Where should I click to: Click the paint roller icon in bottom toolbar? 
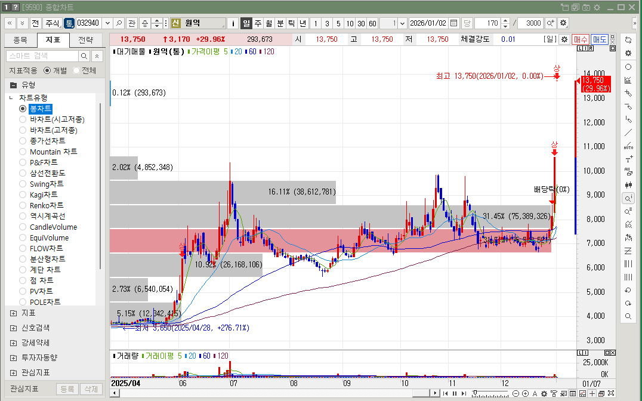pyautogui.click(x=554, y=394)
